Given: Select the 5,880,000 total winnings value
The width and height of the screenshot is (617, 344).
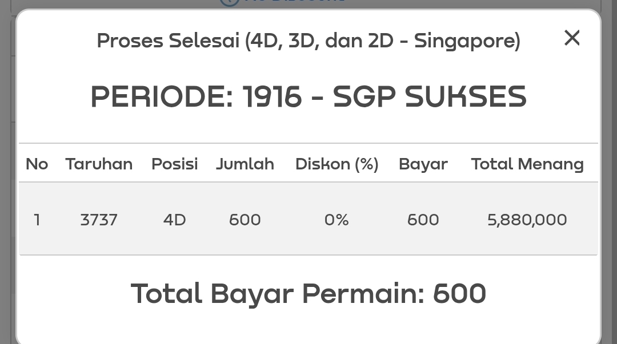Looking at the screenshot, I should (527, 220).
